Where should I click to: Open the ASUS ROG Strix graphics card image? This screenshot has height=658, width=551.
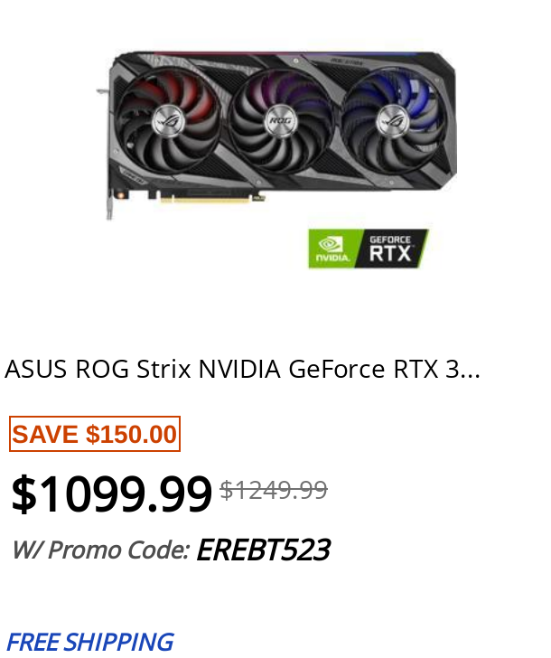coord(276,135)
